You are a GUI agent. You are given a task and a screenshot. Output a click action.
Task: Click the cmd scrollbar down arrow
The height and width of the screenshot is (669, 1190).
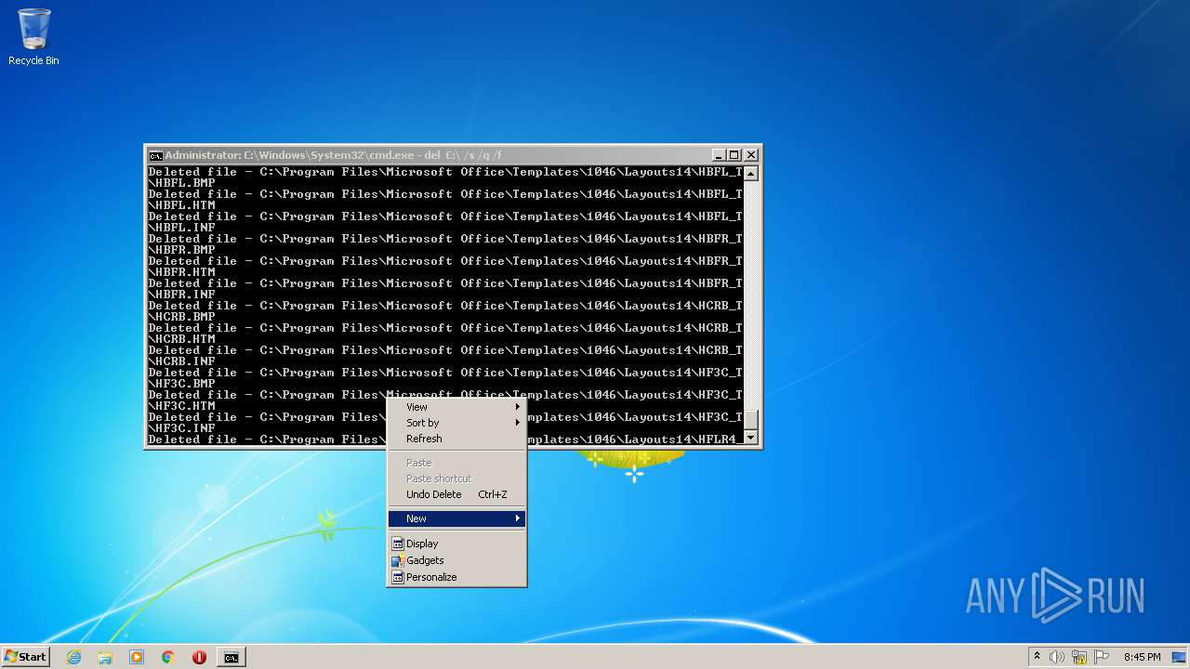pos(751,438)
